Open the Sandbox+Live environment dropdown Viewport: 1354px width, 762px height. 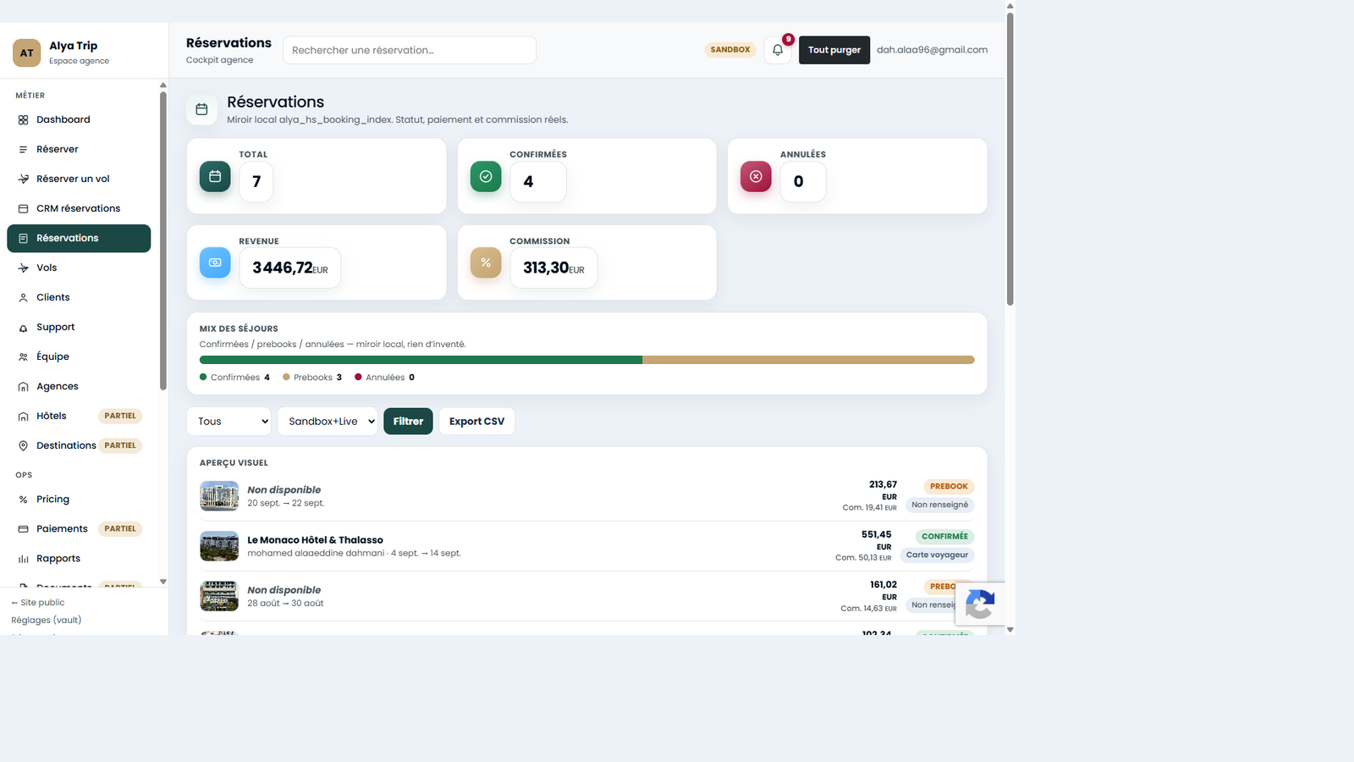(327, 422)
